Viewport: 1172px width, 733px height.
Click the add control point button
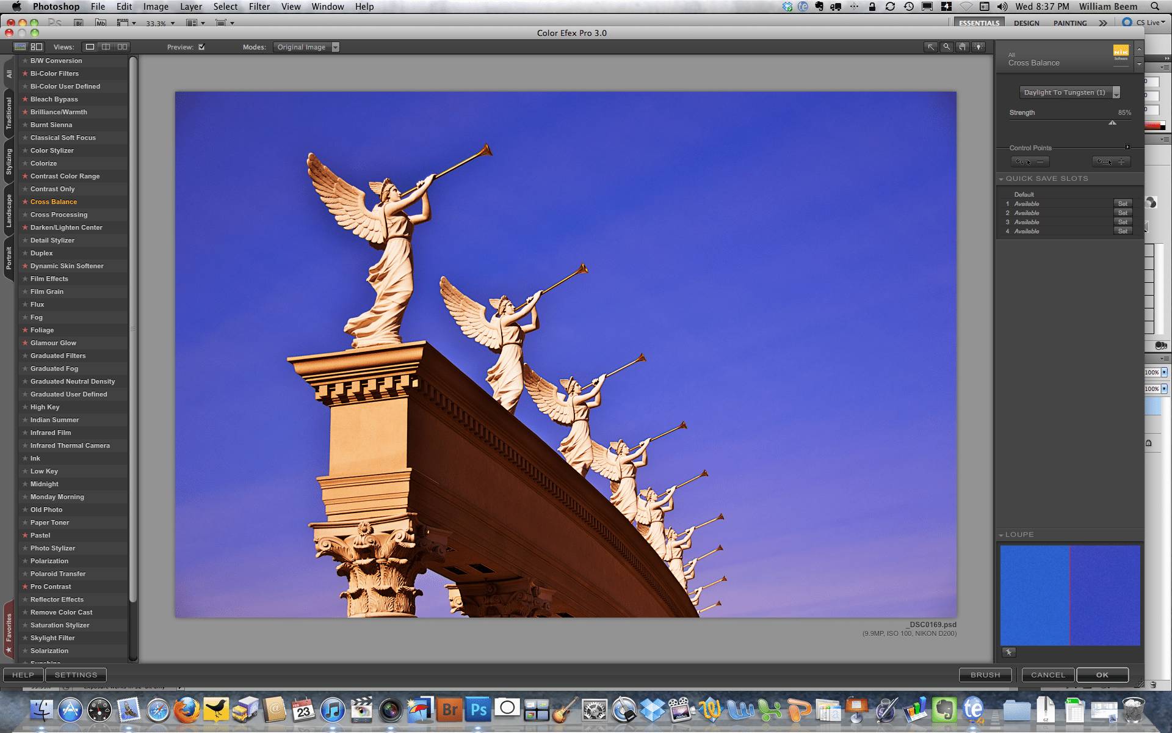click(x=1112, y=162)
